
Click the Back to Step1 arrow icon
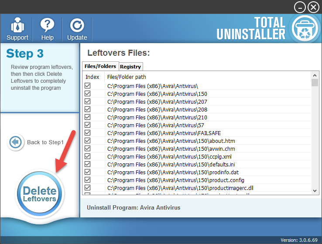point(15,142)
